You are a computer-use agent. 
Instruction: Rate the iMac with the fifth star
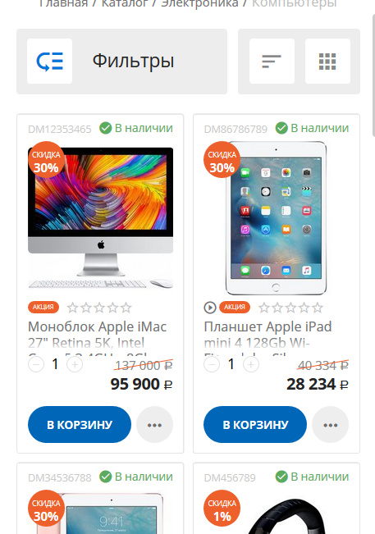pyautogui.click(x=126, y=308)
